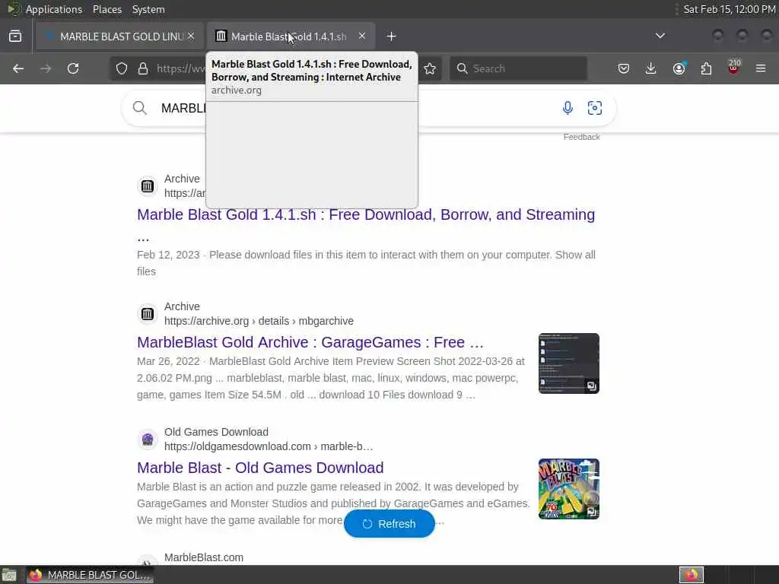Screen dimensions: 779x584
Task: Reload the page in the toolbar
Action: (73, 68)
